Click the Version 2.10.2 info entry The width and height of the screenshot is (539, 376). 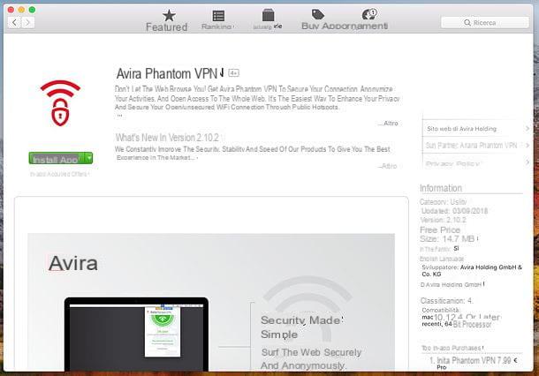[443, 220]
